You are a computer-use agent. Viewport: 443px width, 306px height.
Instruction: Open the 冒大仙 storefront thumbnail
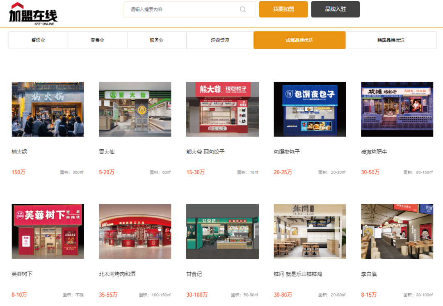(x=135, y=110)
